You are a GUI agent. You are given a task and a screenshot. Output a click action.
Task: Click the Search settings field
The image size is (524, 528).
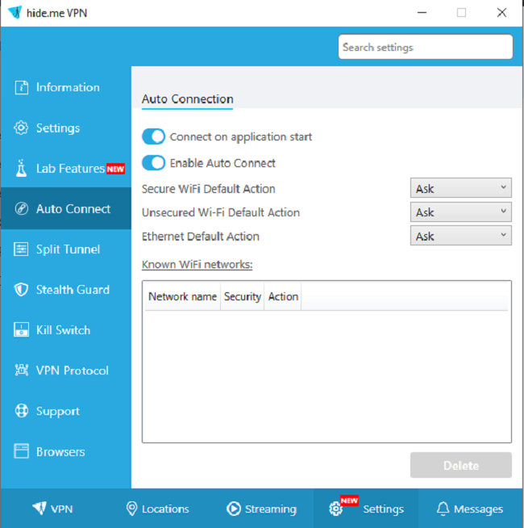click(x=426, y=47)
